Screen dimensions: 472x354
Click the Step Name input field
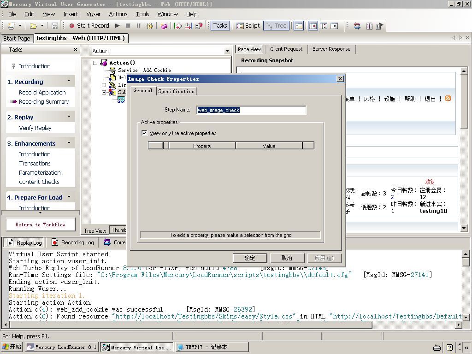(251, 110)
